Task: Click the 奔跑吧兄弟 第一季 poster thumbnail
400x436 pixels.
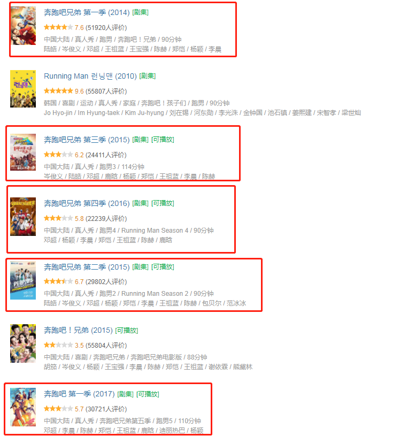Action: pos(23,26)
